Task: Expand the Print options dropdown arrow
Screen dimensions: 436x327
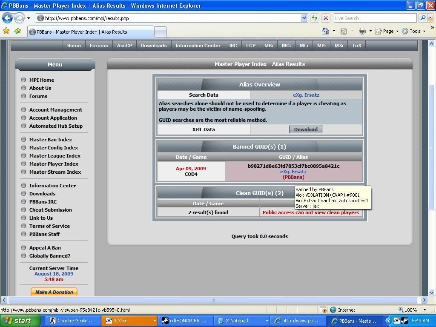Action: [x=370, y=31]
